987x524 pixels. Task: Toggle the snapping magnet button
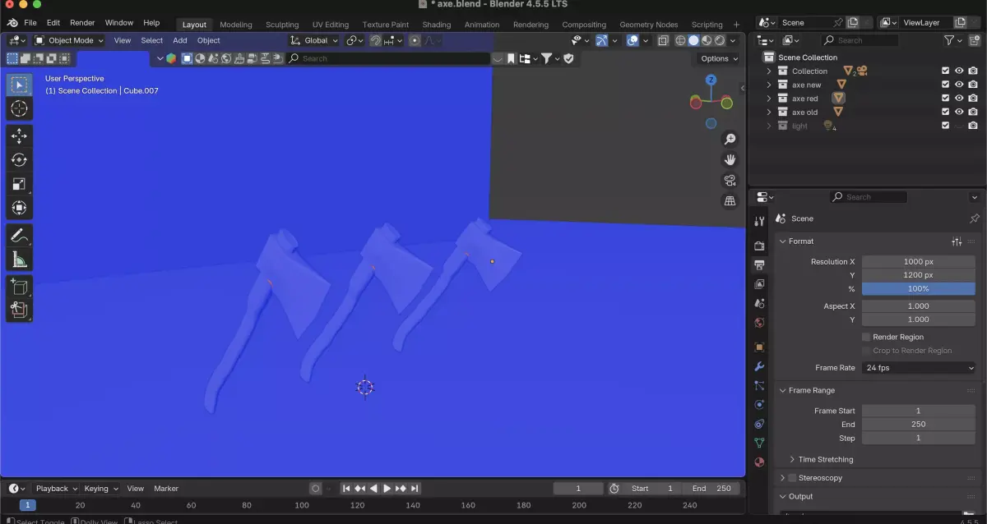376,40
